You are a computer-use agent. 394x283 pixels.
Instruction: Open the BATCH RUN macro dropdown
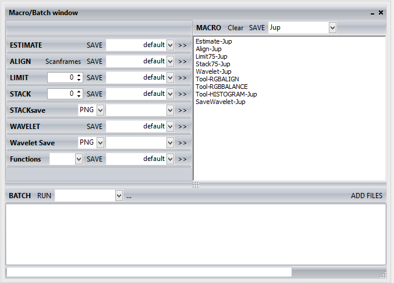pyautogui.click(x=119, y=195)
